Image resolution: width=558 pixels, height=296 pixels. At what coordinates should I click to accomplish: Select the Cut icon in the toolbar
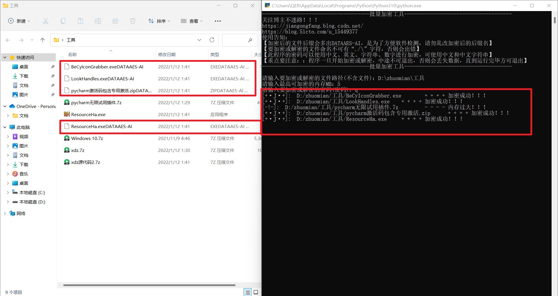[46, 21]
